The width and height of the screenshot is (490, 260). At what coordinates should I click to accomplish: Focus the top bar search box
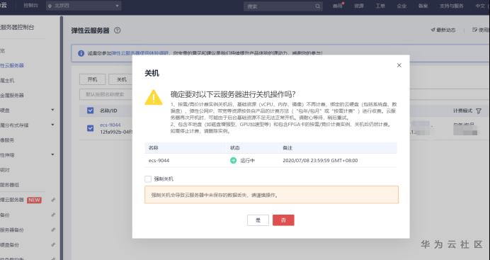tap(283, 6)
